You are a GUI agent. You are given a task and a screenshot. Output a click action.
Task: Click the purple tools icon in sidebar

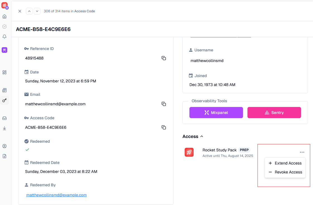click(x=4, y=50)
